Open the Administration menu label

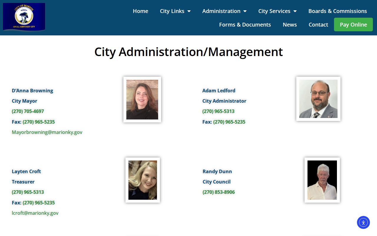pos(221,11)
